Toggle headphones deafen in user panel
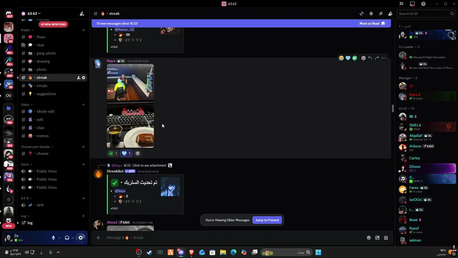Image resolution: width=458 pixels, height=258 pixels. [67, 238]
